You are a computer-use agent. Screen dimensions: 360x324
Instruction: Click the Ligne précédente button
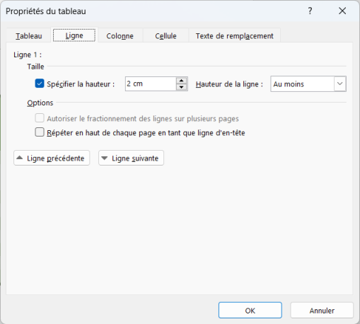pyautogui.click(x=52, y=158)
